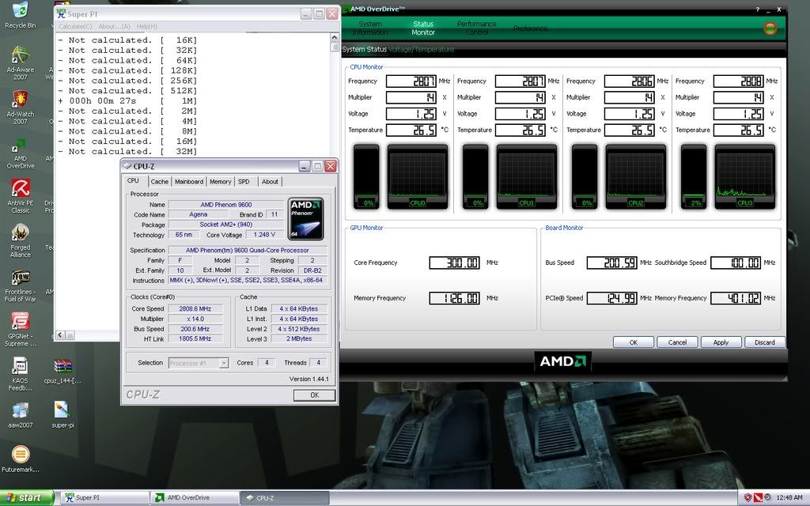
Task: Open the Performance Control tab in OverDrive
Action: coord(476,28)
